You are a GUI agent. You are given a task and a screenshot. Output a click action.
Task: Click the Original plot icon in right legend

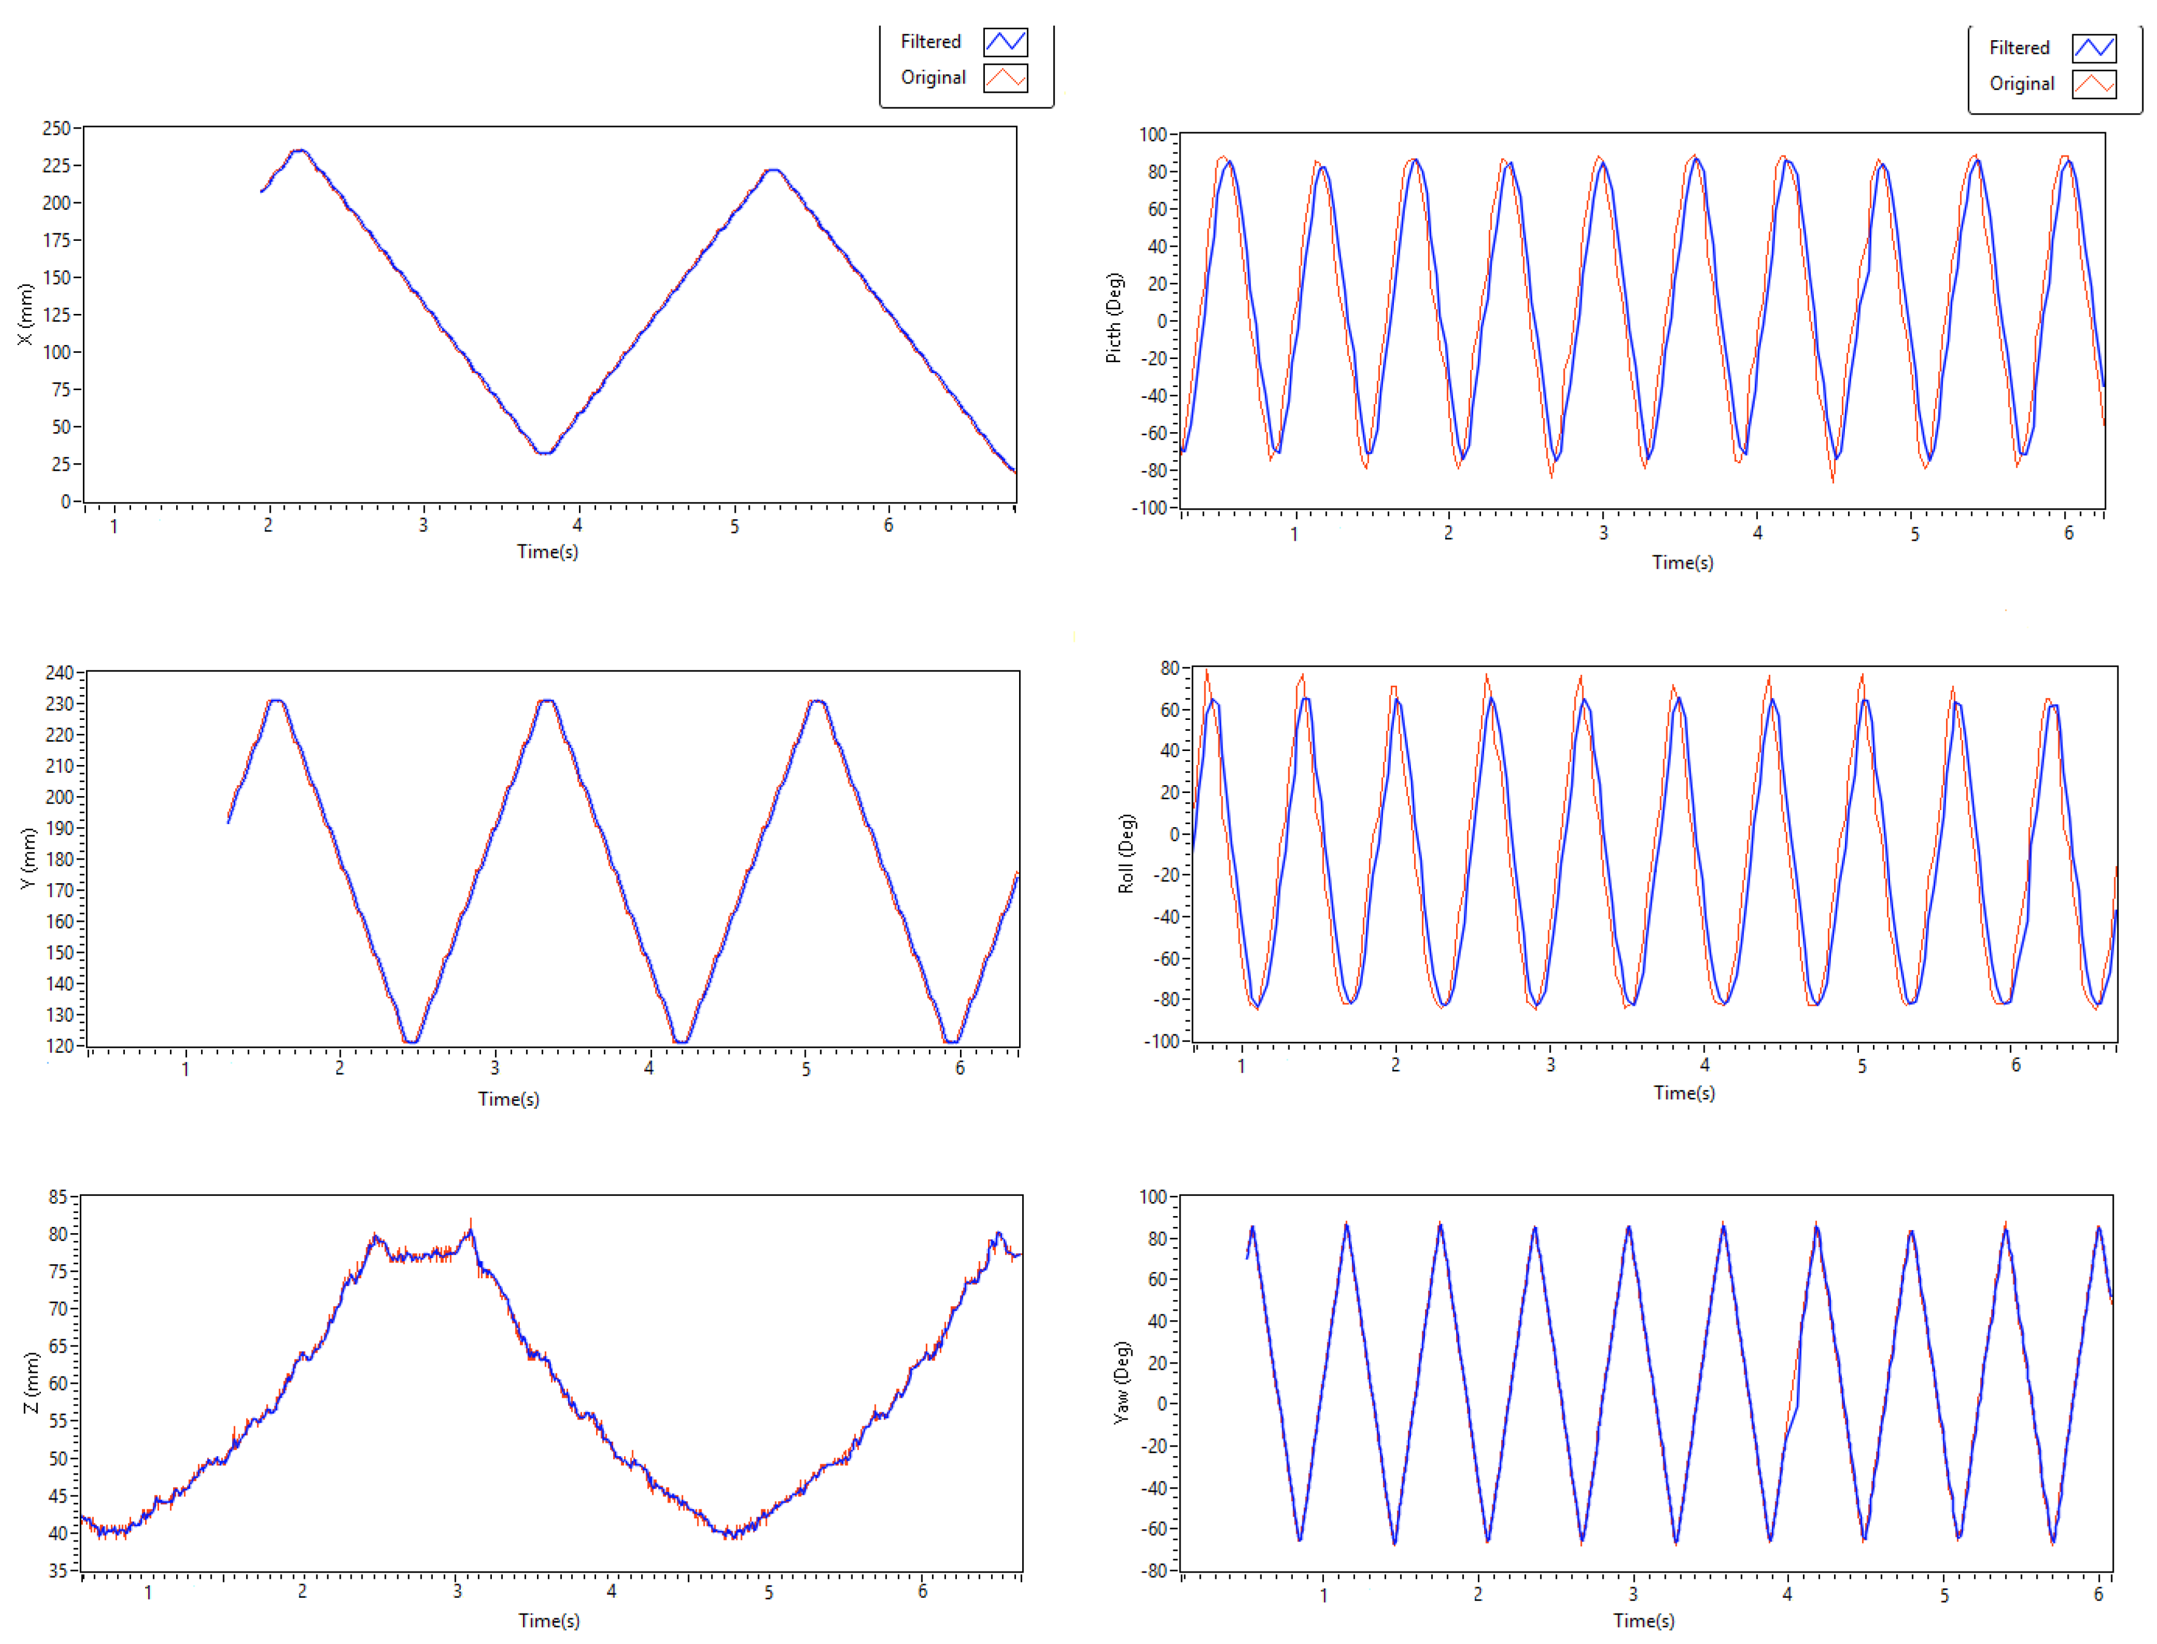(x=2094, y=84)
